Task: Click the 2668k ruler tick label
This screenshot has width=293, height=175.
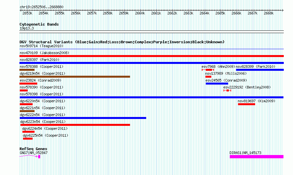Action: pos(269,13)
